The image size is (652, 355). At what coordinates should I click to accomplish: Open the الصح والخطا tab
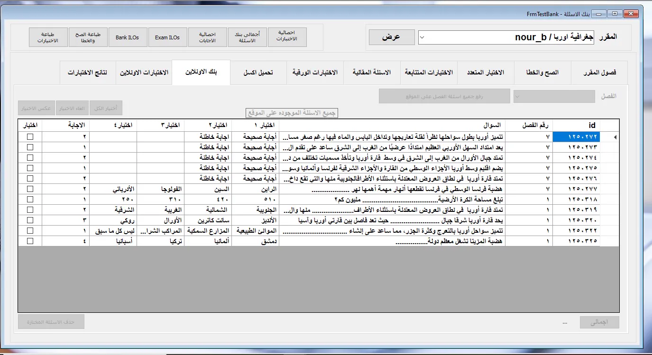[542, 73]
